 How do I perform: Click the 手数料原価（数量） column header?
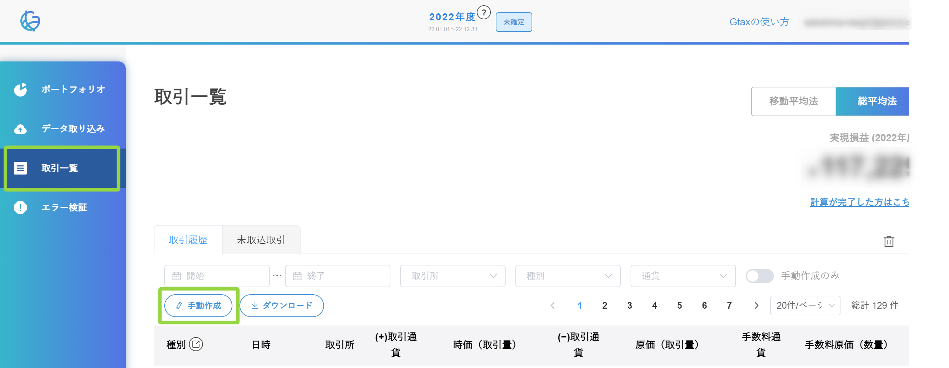(846, 345)
